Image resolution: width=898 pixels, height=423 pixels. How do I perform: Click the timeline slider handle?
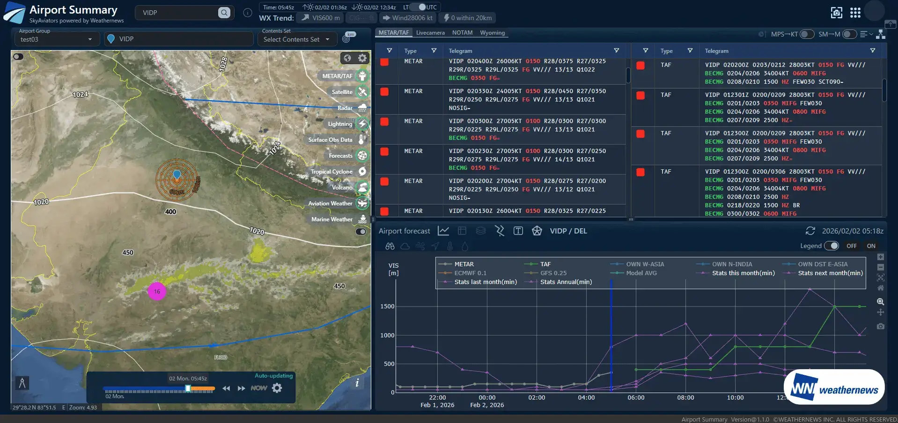(x=188, y=388)
